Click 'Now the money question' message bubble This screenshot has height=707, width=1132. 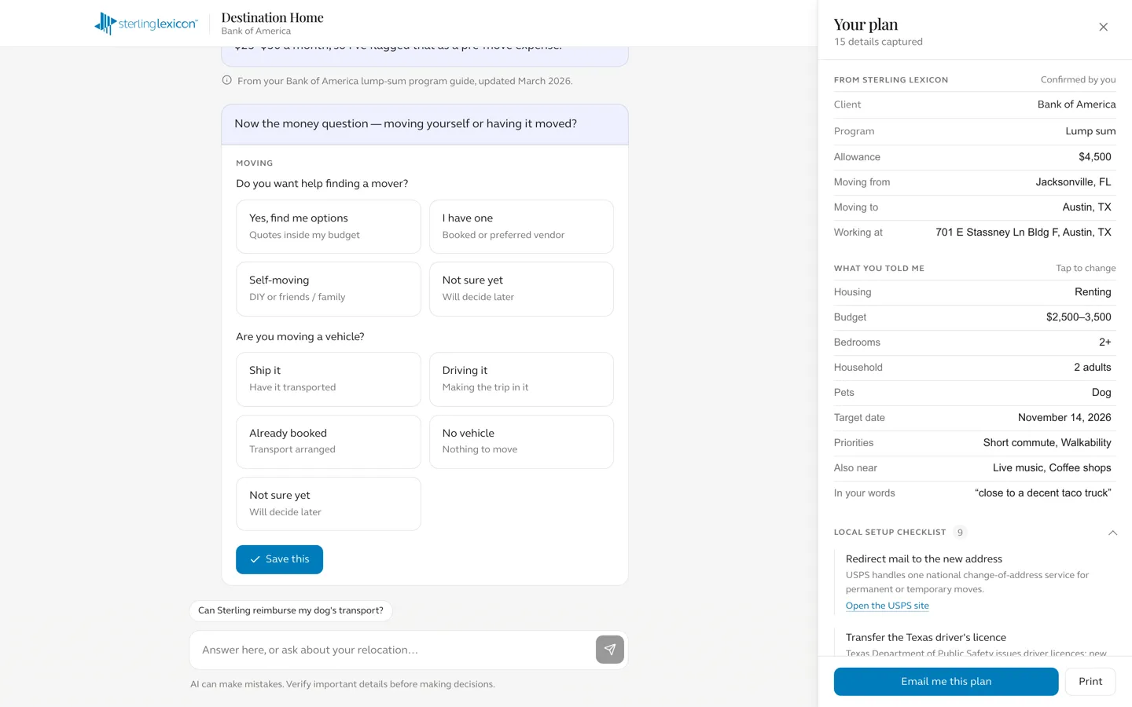(424, 124)
